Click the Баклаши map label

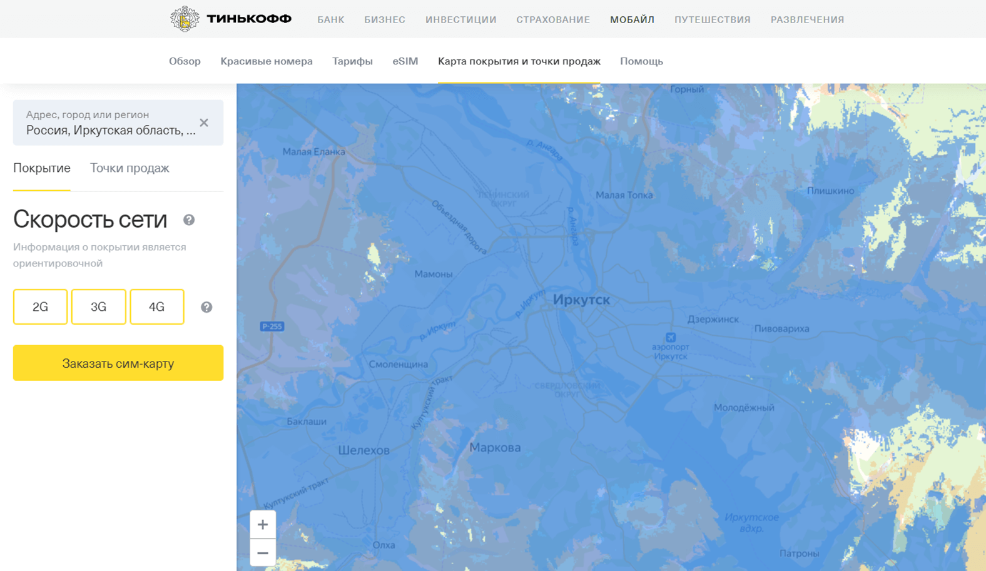tap(307, 422)
